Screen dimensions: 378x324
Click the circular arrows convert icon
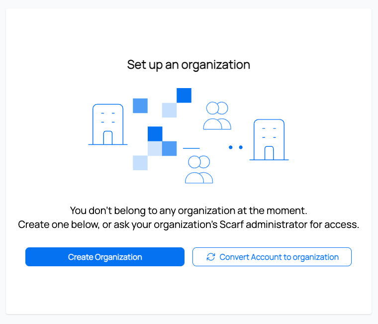pyautogui.click(x=211, y=257)
